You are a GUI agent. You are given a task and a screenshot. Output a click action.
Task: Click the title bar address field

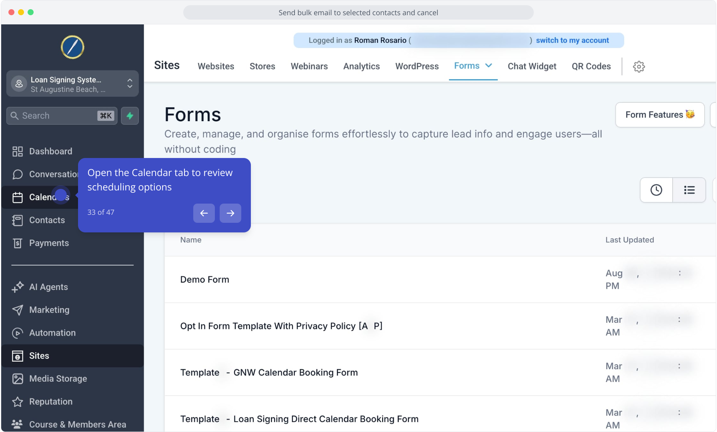[x=358, y=12]
